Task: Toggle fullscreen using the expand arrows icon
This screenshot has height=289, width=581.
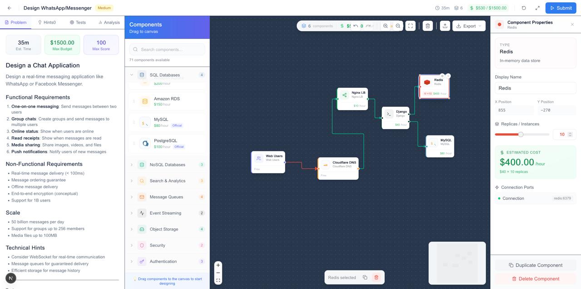Action: click(x=537, y=8)
